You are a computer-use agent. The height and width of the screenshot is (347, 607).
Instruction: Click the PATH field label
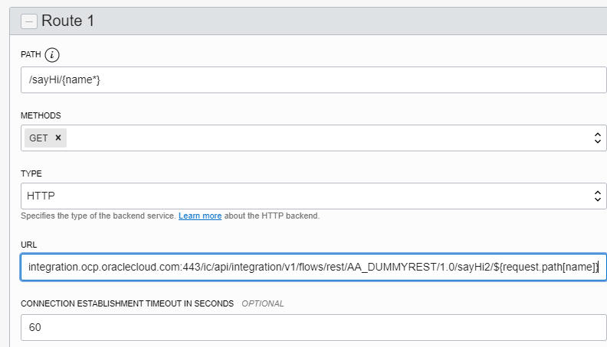coord(31,54)
